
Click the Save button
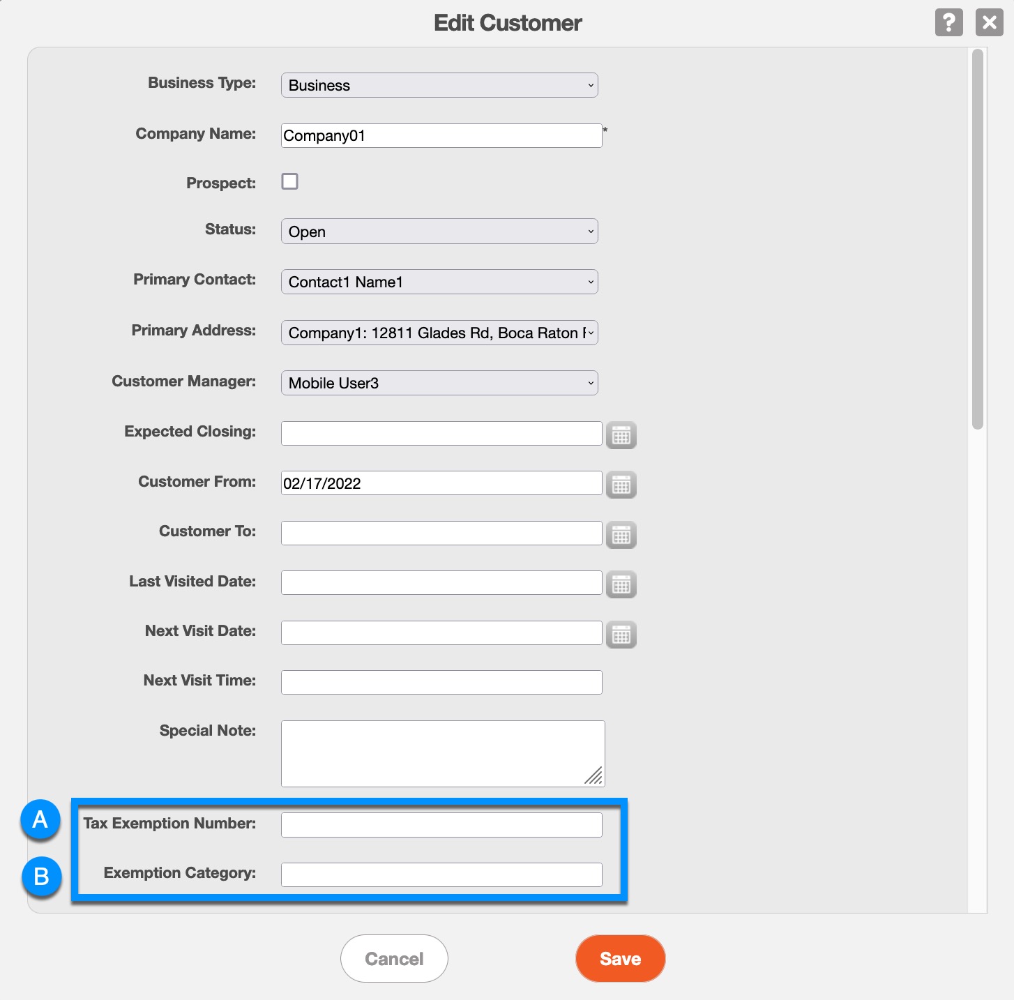[620, 958]
